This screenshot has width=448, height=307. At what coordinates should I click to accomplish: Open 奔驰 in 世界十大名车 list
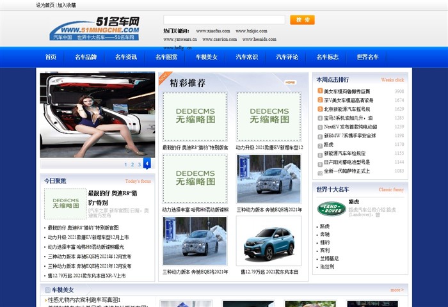pos(324,235)
